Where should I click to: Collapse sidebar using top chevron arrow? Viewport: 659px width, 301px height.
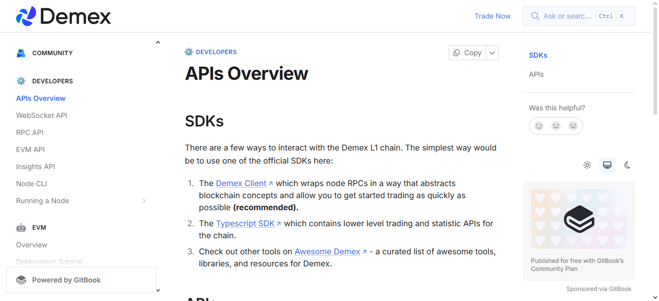158,42
